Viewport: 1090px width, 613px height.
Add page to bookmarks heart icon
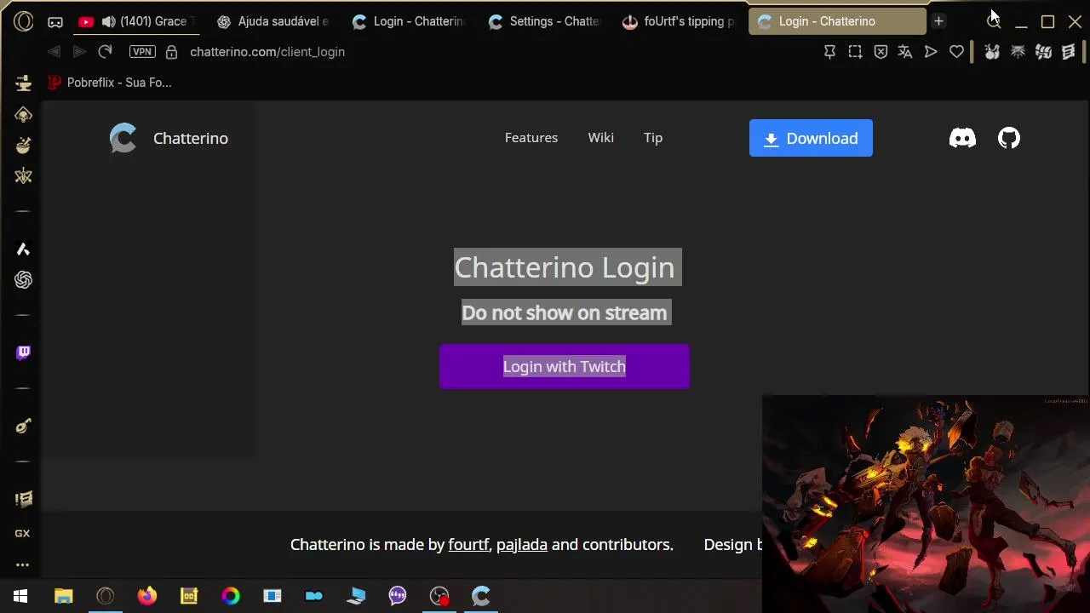pos(956,52)
